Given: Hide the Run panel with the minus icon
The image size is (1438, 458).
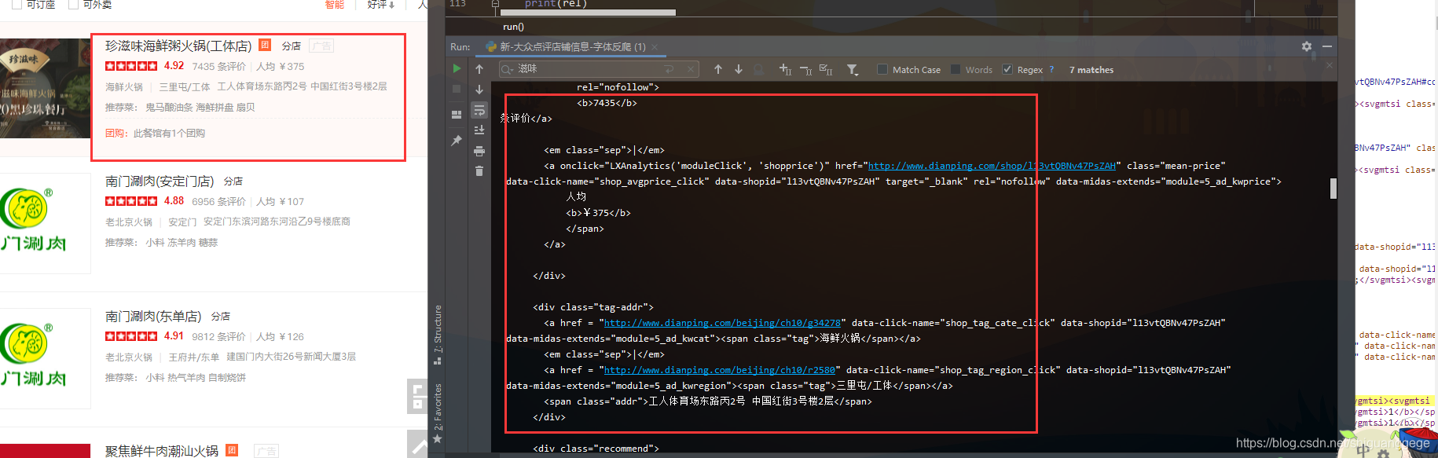Looking at the screenshot, I should [x=1327, y=46].
